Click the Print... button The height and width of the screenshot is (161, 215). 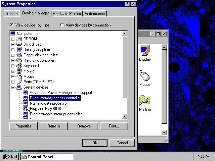(114, 126)
